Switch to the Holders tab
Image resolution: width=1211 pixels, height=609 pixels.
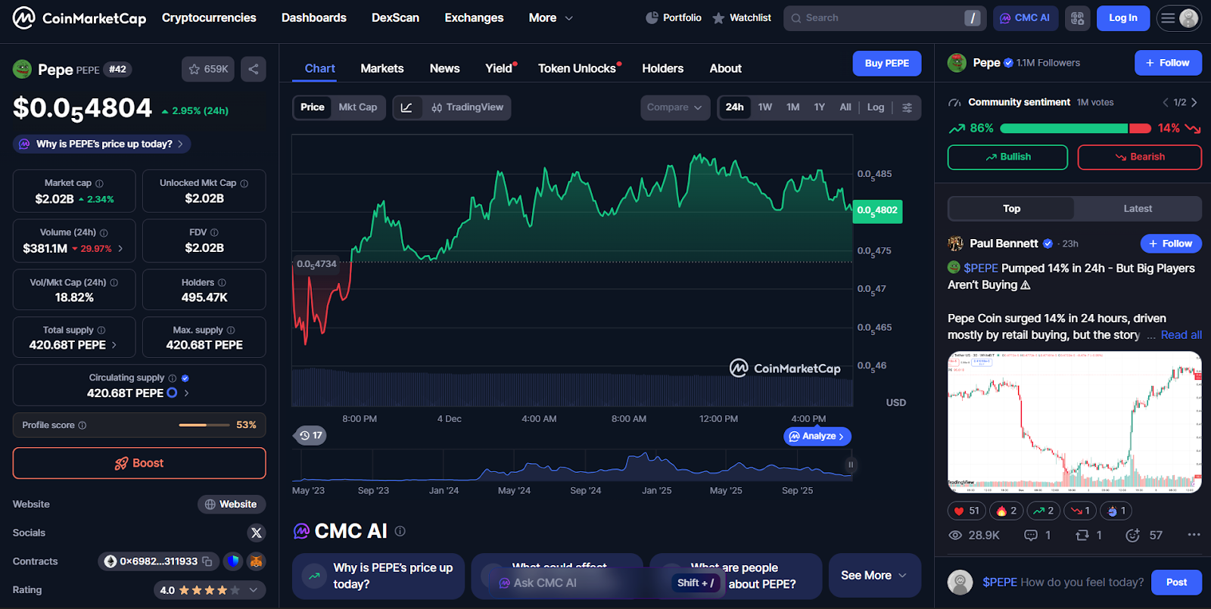[x=662, y=68]
